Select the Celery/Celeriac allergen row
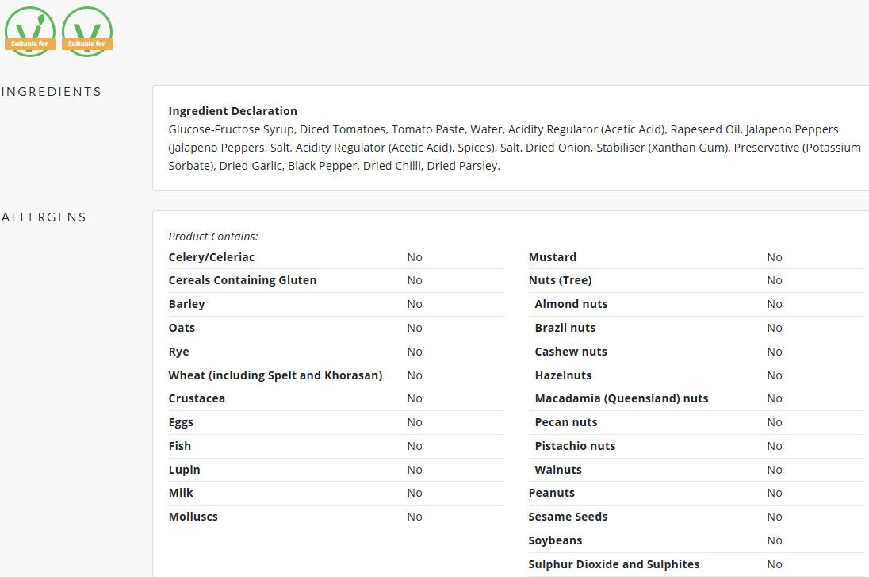 point(336,257)
